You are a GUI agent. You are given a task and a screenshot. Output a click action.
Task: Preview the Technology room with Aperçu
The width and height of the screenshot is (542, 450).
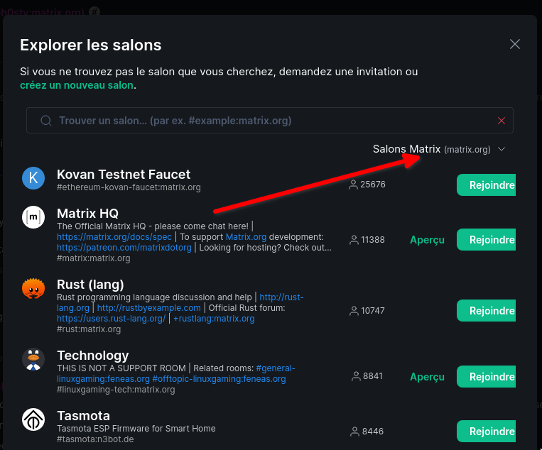tap(427, 377)
